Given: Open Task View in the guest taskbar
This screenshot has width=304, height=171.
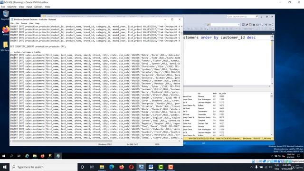Looking at the screenshot, I should pyautogui.click(x=19, y=156).
